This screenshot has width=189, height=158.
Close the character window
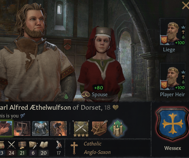click(x=186, y=5)
